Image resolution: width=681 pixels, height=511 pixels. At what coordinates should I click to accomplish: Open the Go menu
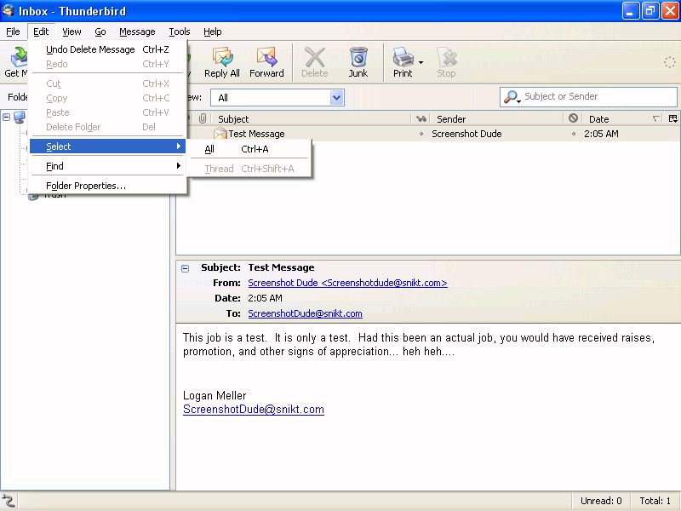(x=100, y=32)
